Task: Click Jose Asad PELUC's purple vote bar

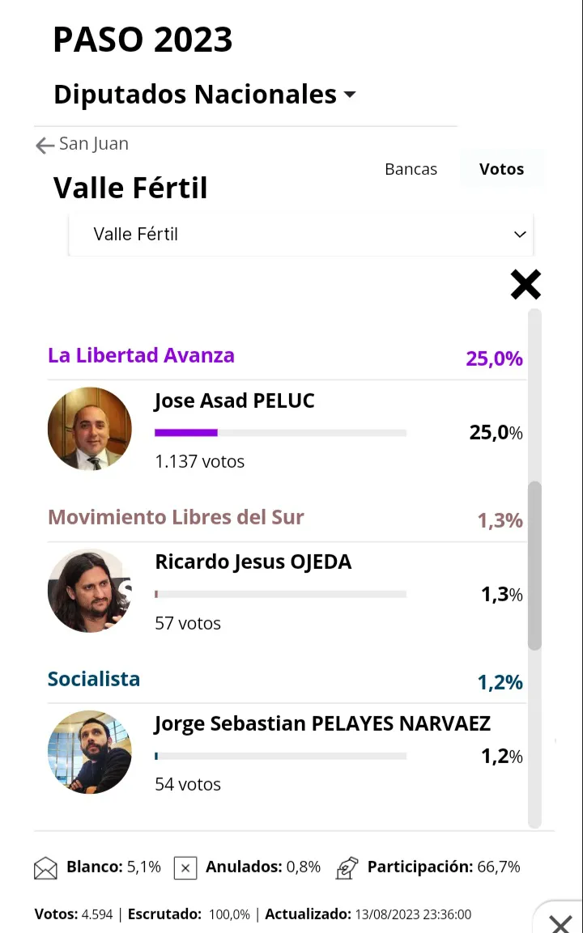Action: click(186, 433)
